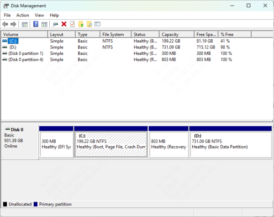Click the 98 % free cell
Viewport: 274px width, 217px height.
(x=225, y=47)
